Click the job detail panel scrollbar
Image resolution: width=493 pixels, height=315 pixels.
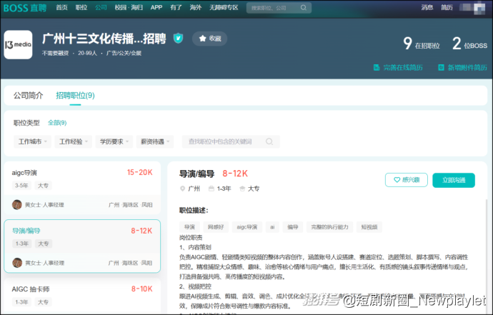485,255
